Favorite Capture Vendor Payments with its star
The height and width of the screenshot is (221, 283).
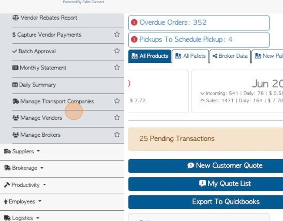[117, 34]
